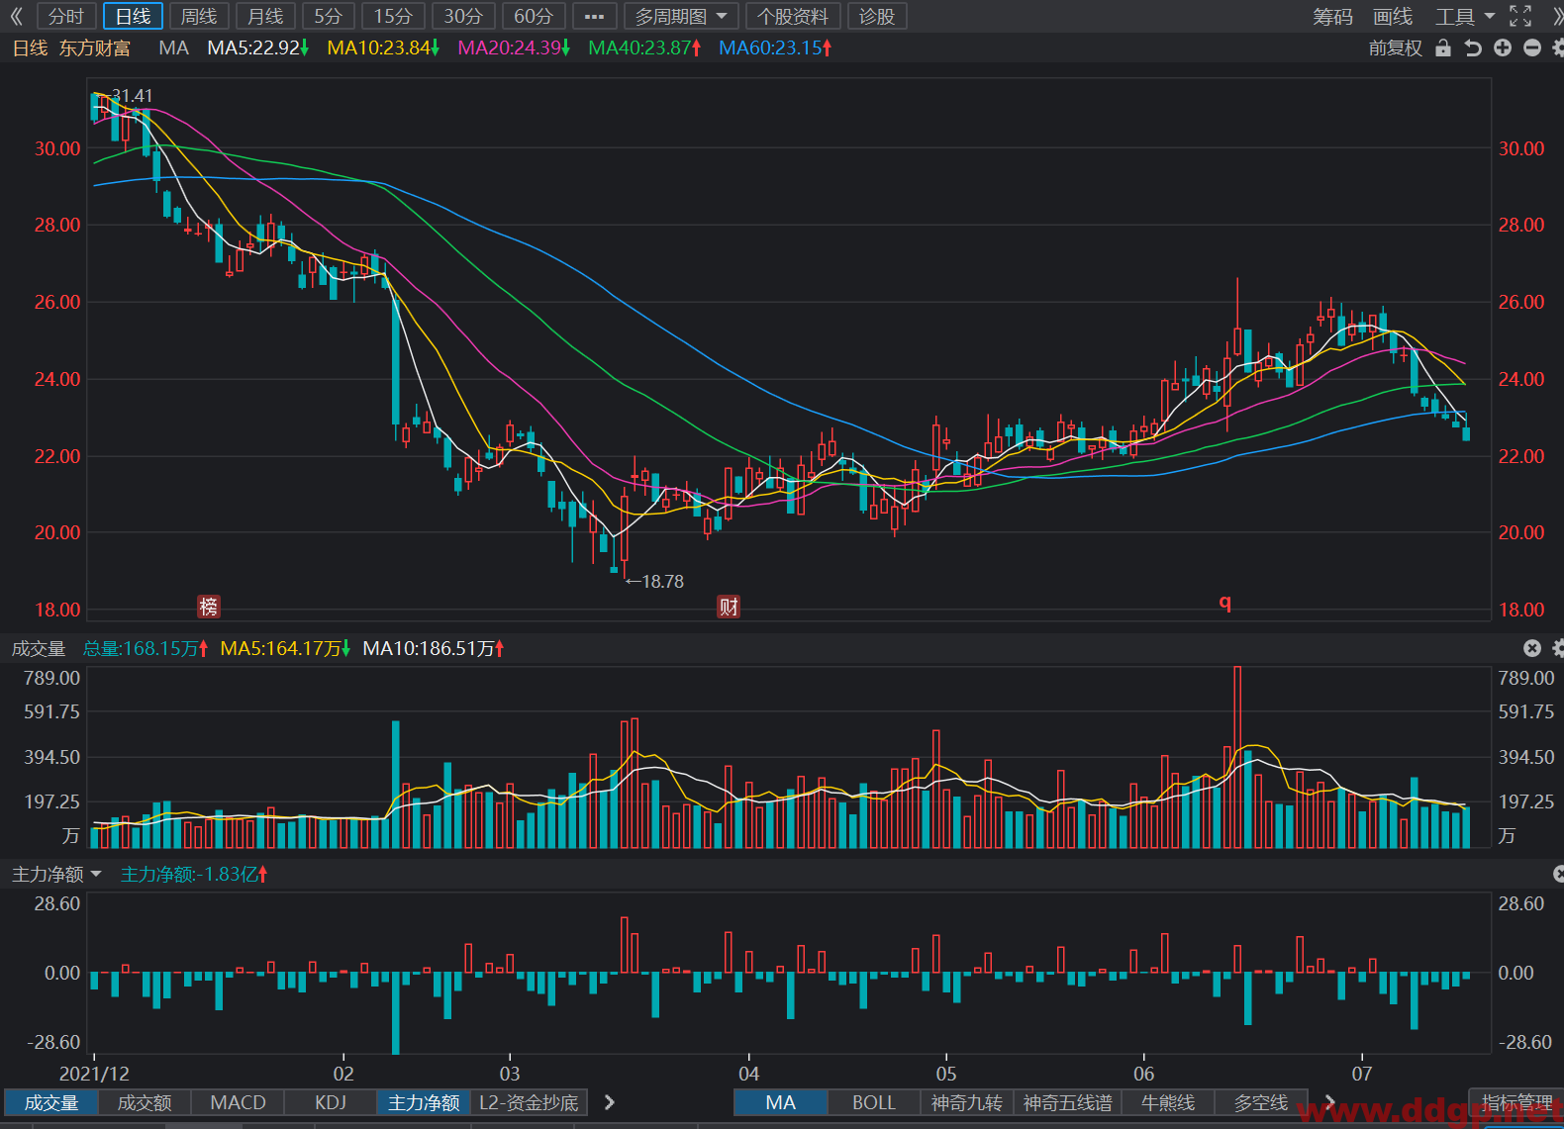Activate the 画线 drawing tool
Viewport: 1564px width, 1129px height.
coord(1393,17)
